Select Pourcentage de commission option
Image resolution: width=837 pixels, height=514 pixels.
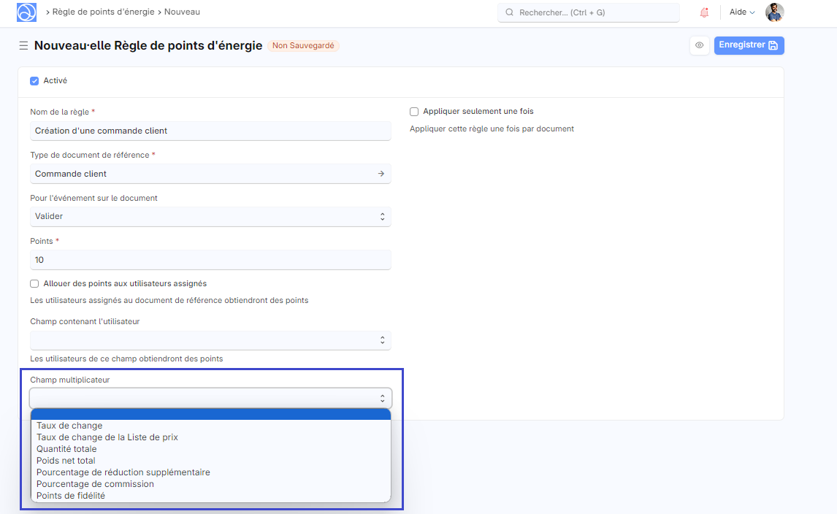click(x=95, y=484)
